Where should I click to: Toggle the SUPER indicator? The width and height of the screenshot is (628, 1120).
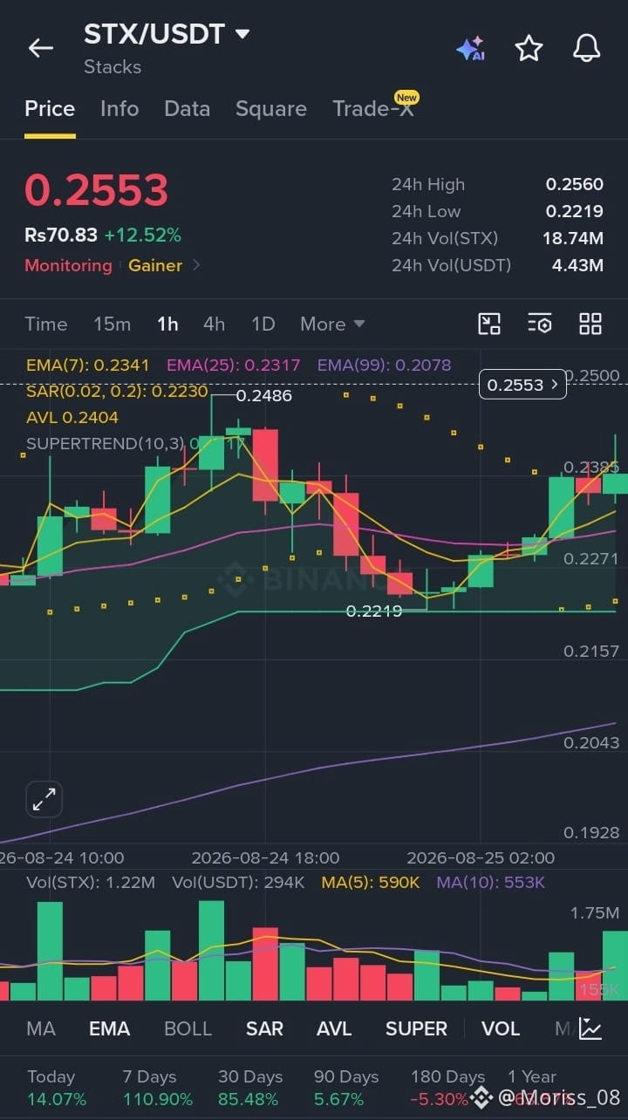coord(416,1029)
